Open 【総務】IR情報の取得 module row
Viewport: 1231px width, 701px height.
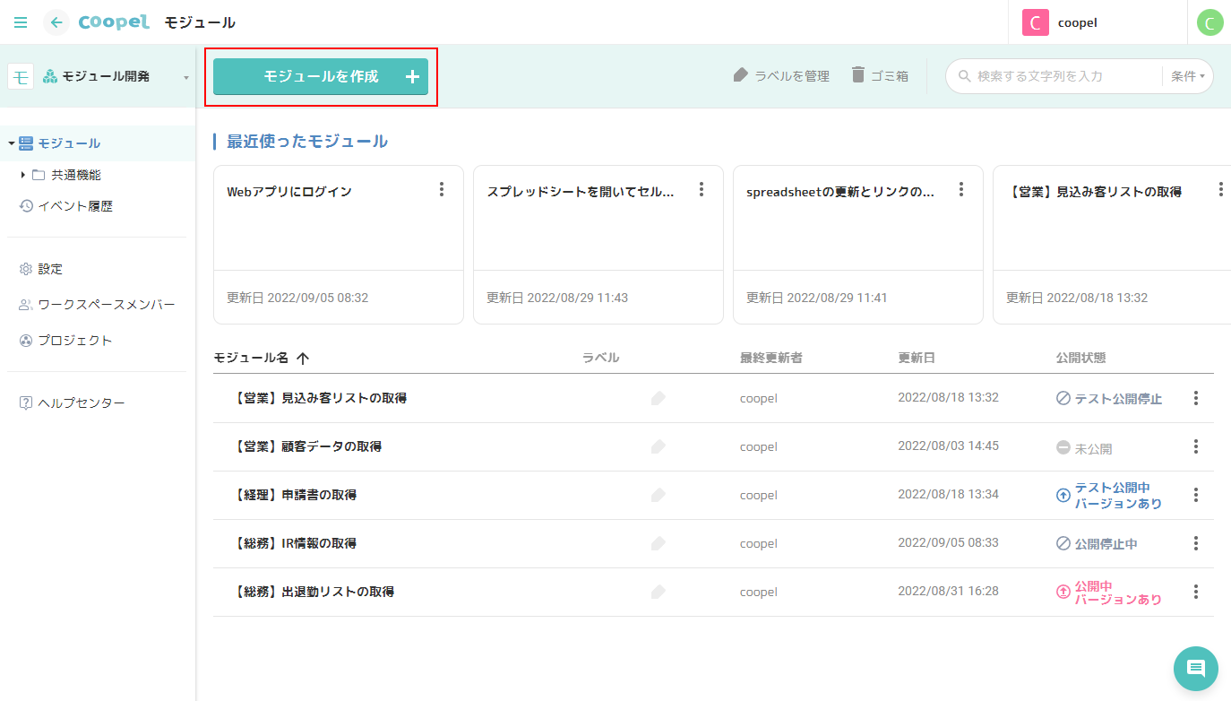tap(713, 543)
